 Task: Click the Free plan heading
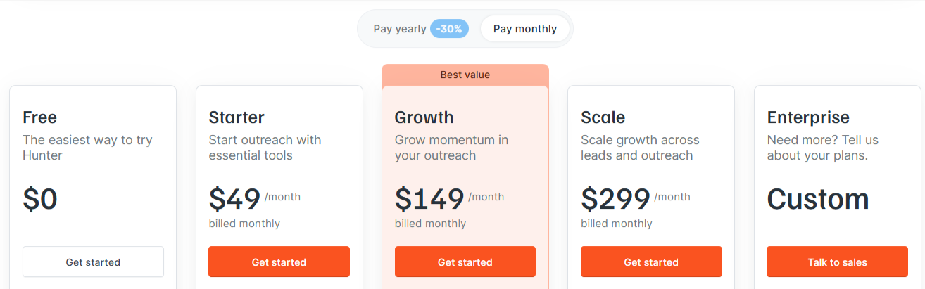coord(40,117)
